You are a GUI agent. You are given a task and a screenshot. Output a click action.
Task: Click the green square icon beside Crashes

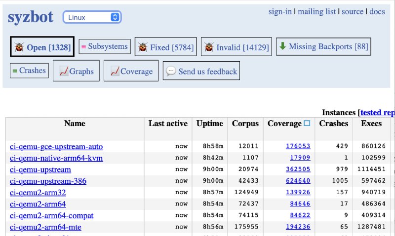click(15, 71)
